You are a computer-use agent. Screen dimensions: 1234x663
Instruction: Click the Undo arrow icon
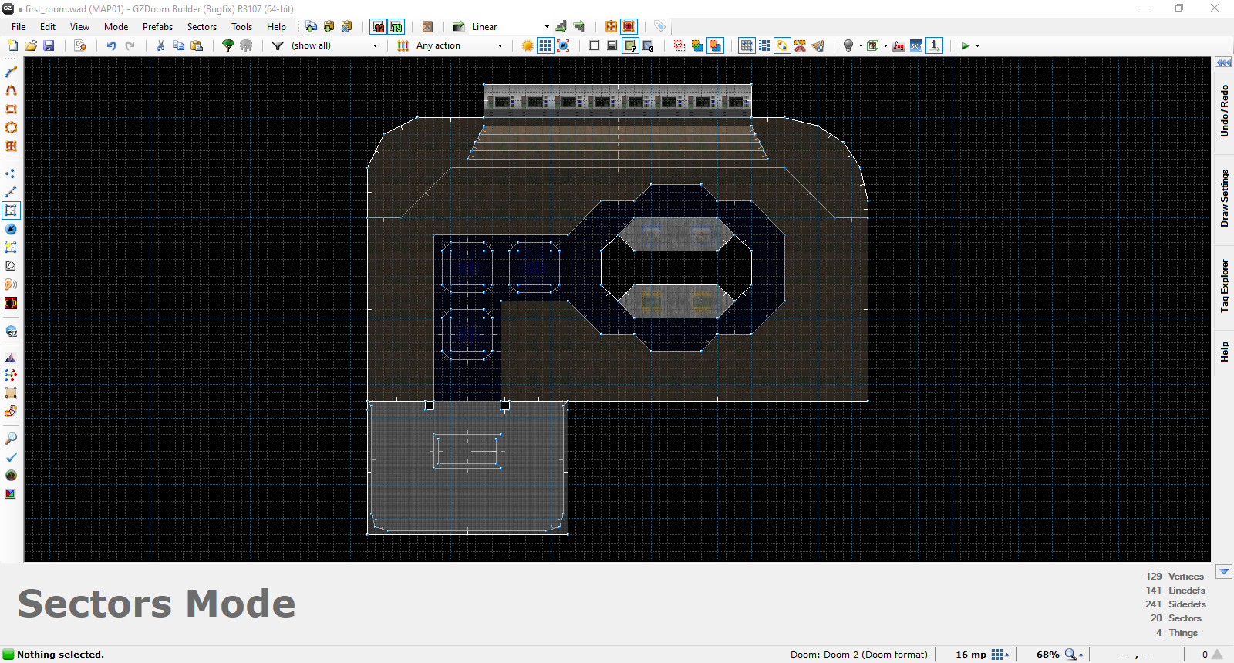point(111,46)
